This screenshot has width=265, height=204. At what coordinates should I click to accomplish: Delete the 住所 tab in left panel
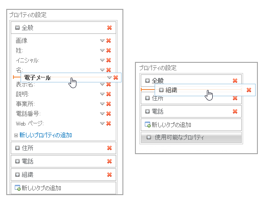109,148
